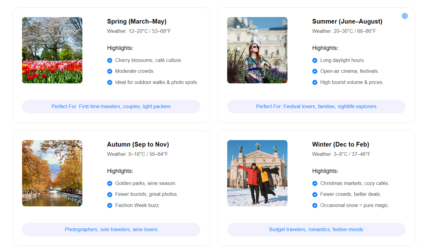
Task: Open the Summer woman with sunglasses photo
Action: tap(257, 50)
